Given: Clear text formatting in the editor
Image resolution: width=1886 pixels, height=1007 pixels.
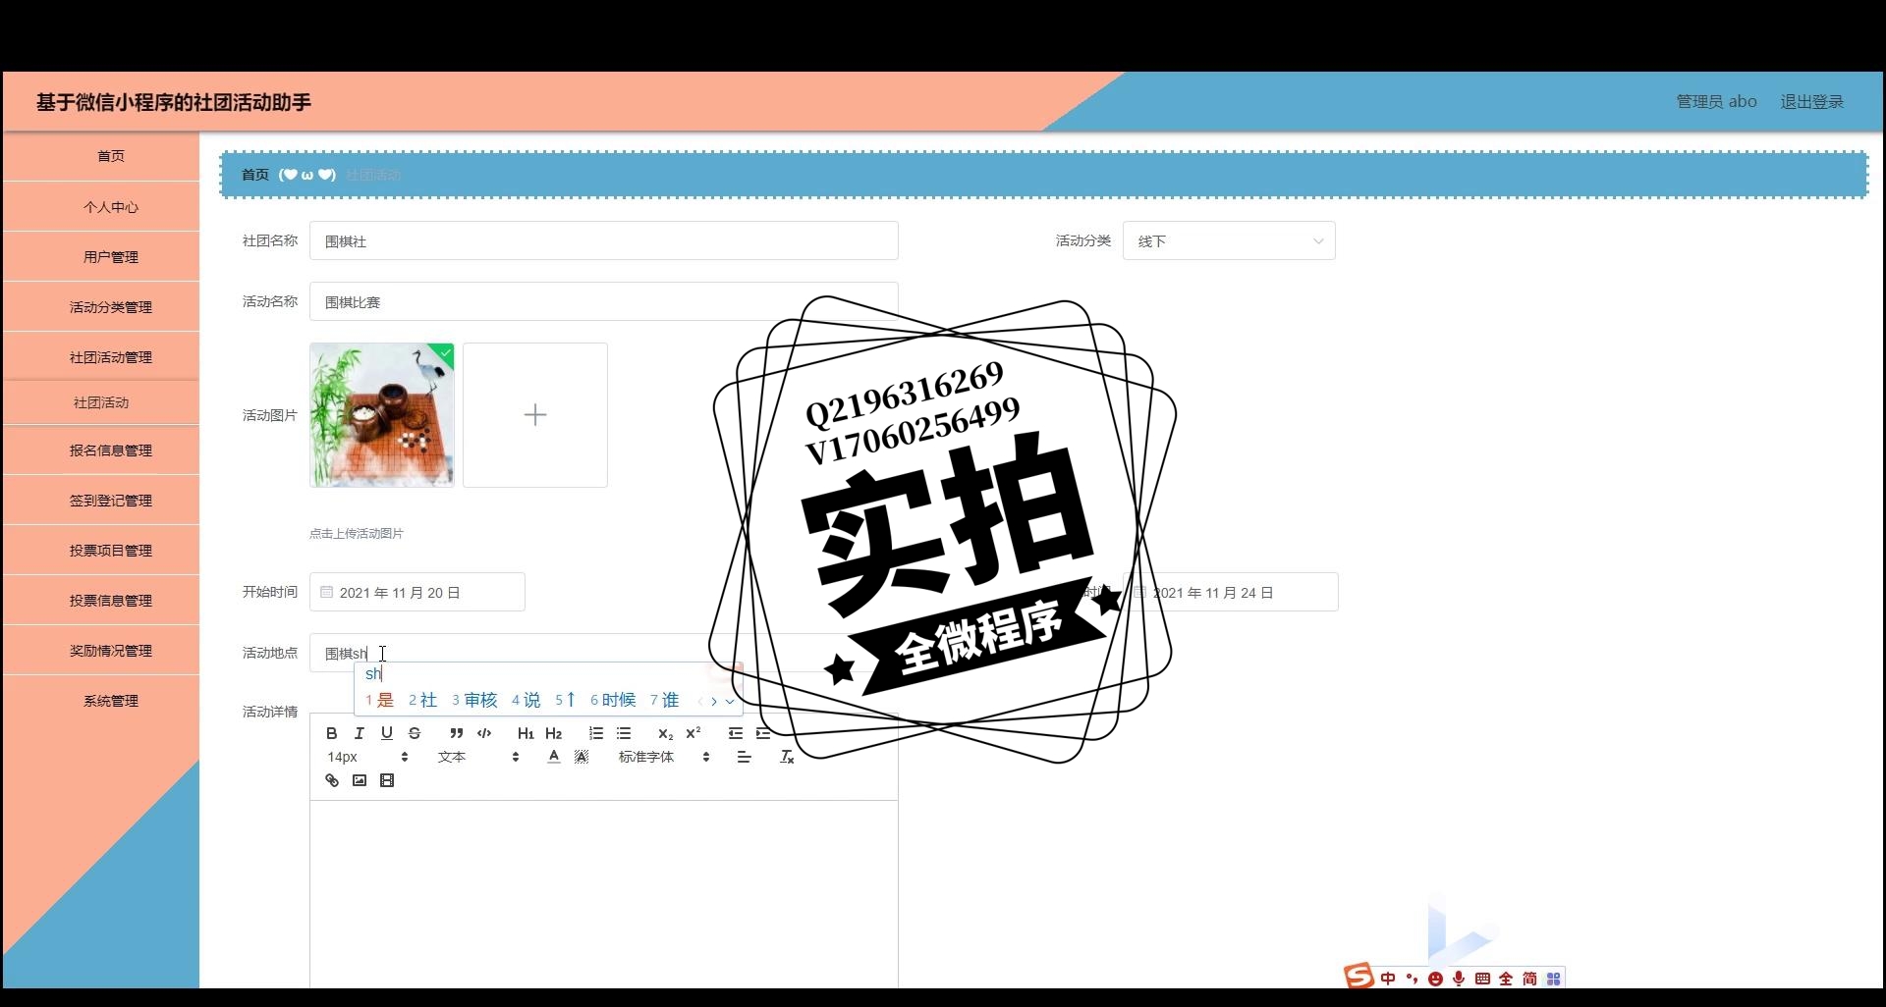Looking at the screenshot, I should (787, 757).
